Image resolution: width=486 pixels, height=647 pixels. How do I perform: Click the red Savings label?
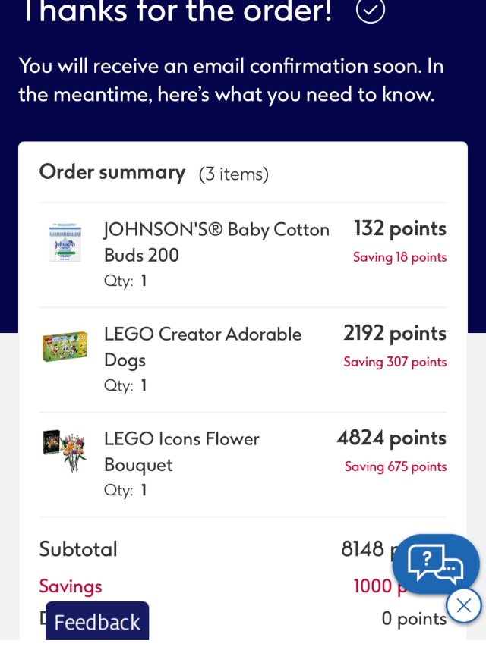71,586
